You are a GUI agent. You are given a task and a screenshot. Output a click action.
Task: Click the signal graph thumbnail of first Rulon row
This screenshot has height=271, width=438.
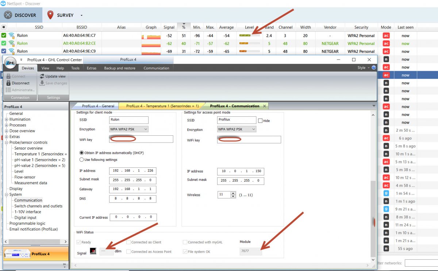151,36
